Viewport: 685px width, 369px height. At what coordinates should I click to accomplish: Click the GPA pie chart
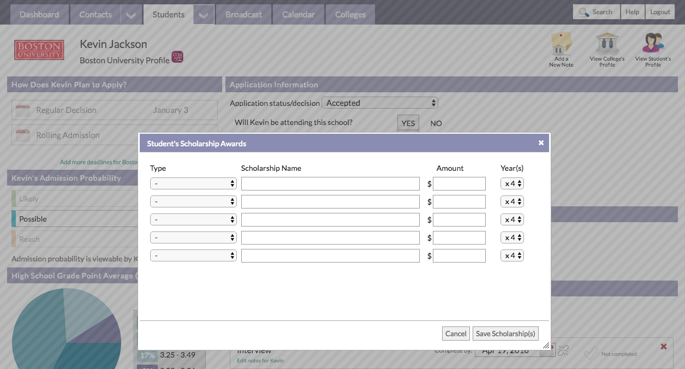pos(66,329)
